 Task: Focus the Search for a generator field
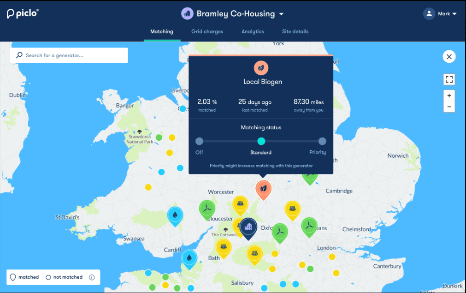(x=69, y=55)
